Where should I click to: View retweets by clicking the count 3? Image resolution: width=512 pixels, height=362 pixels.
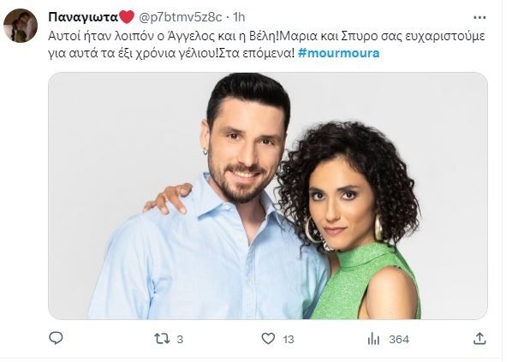(x=180, y=340)
